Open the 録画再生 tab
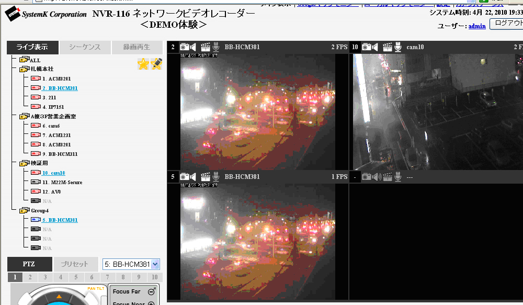523x305 pixels. (137, 48)
